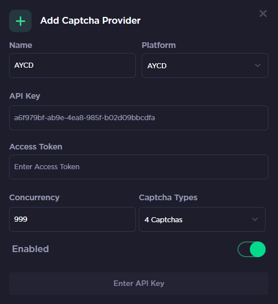
Task: Click the Name field containing AYCD
Action: [72, 65]
